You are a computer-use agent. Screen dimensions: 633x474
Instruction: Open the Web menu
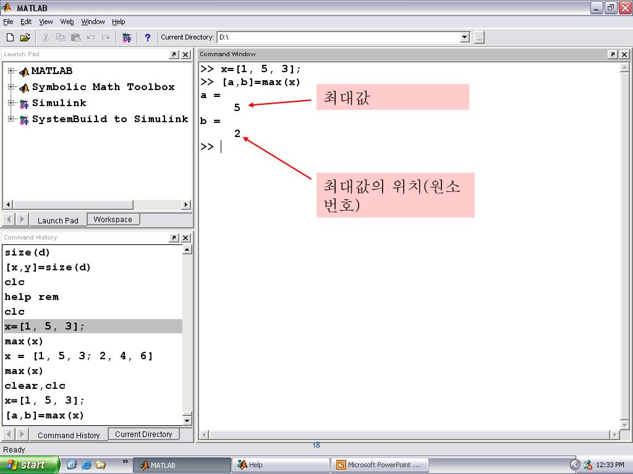[67, 22]
